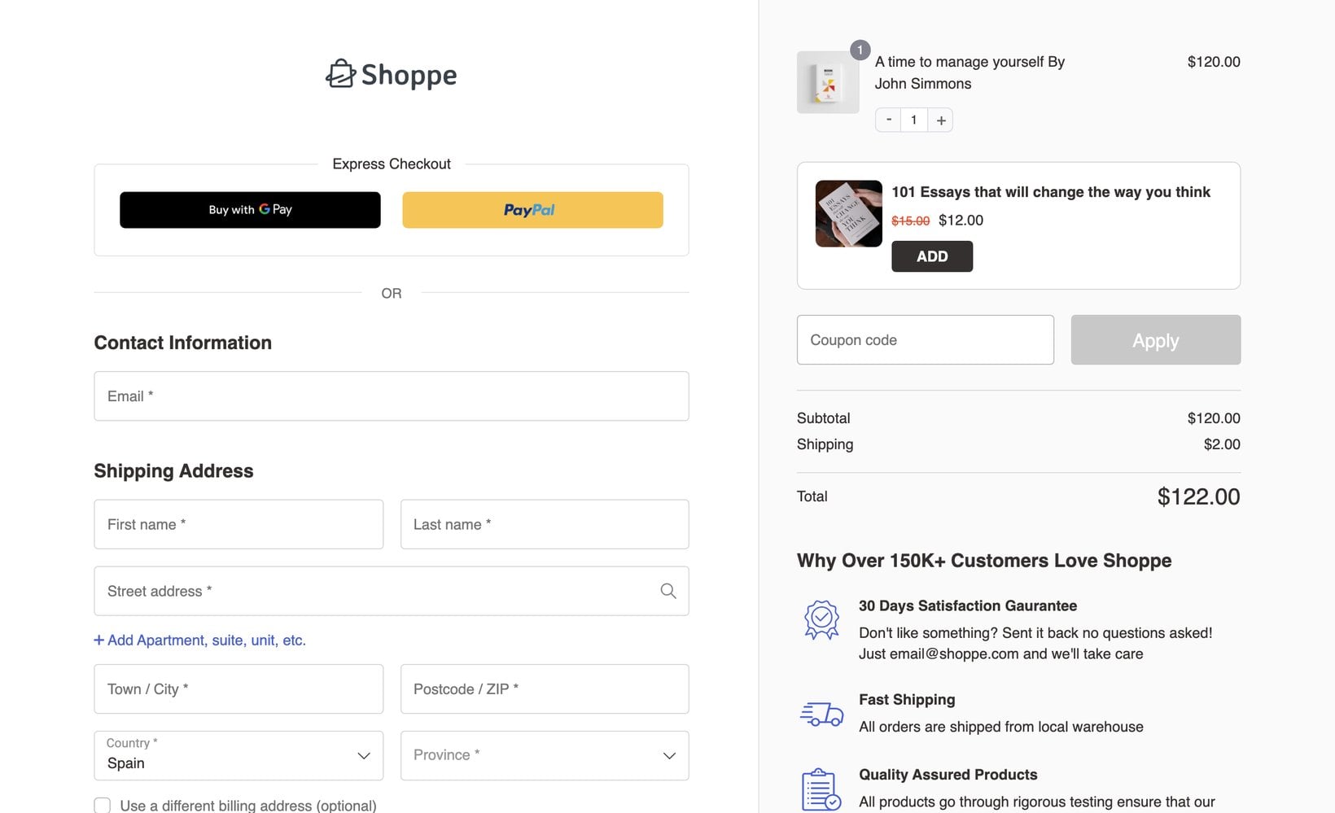Viewport: 1335px width, 813px height.
Task: Click the fast shipping truck icon
Action: coord(821,714)
